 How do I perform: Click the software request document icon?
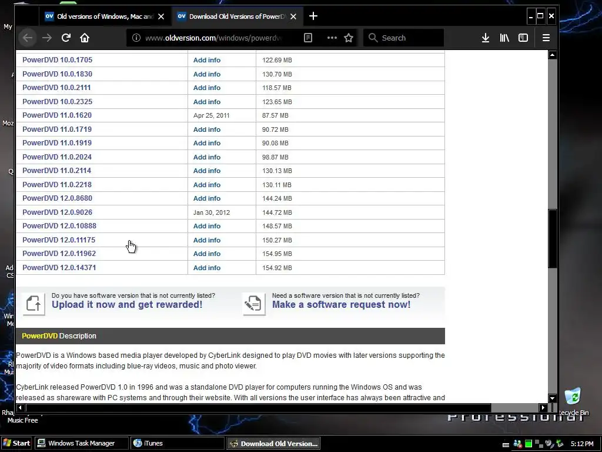pyautogui.click(x=254, y=304)
